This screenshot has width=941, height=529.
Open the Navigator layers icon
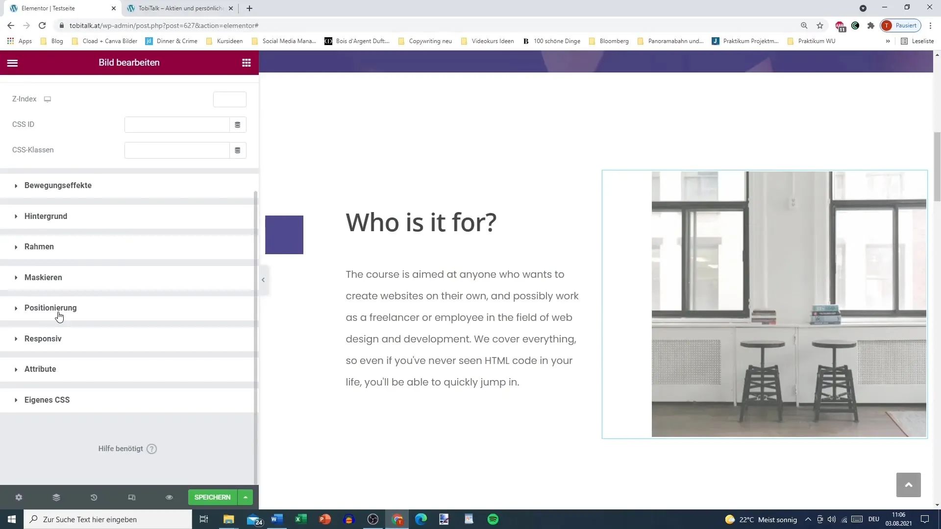56,497
